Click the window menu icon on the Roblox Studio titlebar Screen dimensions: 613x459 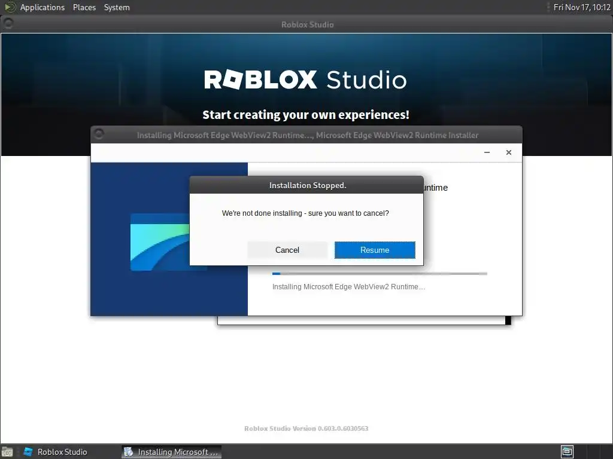[x=8, y=23]
